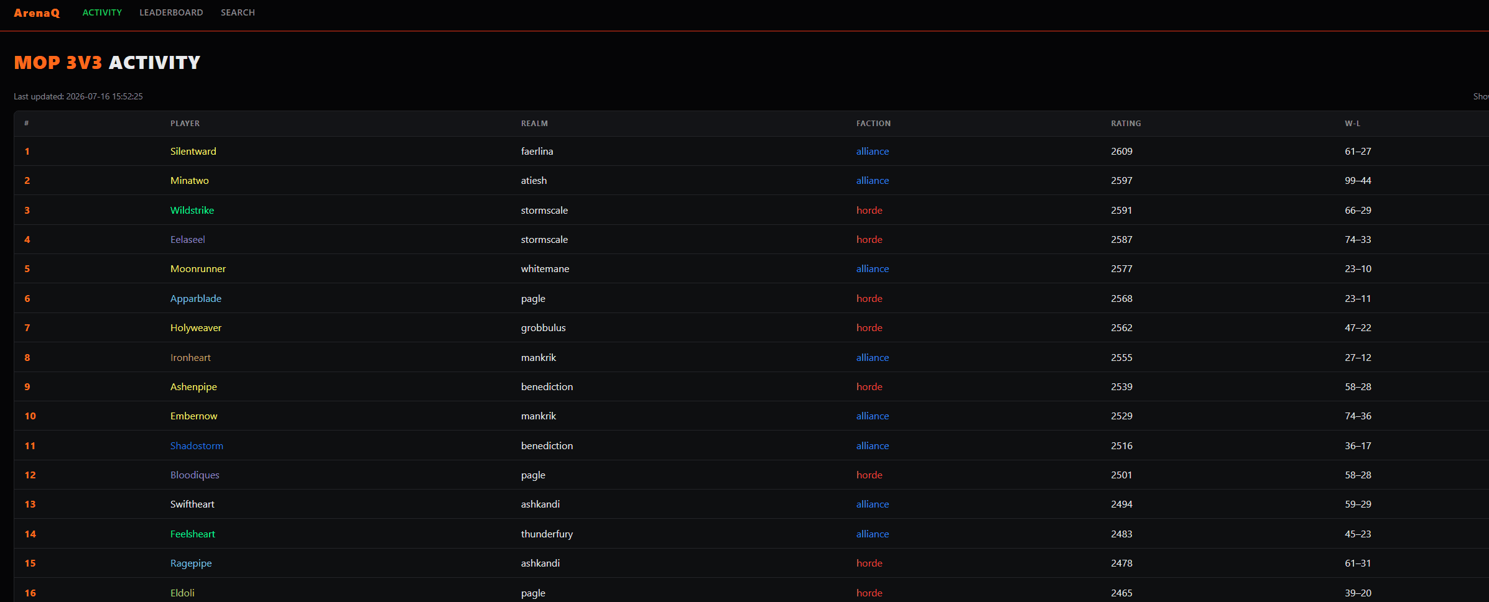Select the Shadostorm player link
1489x602 pixels.
coord(197,446)
